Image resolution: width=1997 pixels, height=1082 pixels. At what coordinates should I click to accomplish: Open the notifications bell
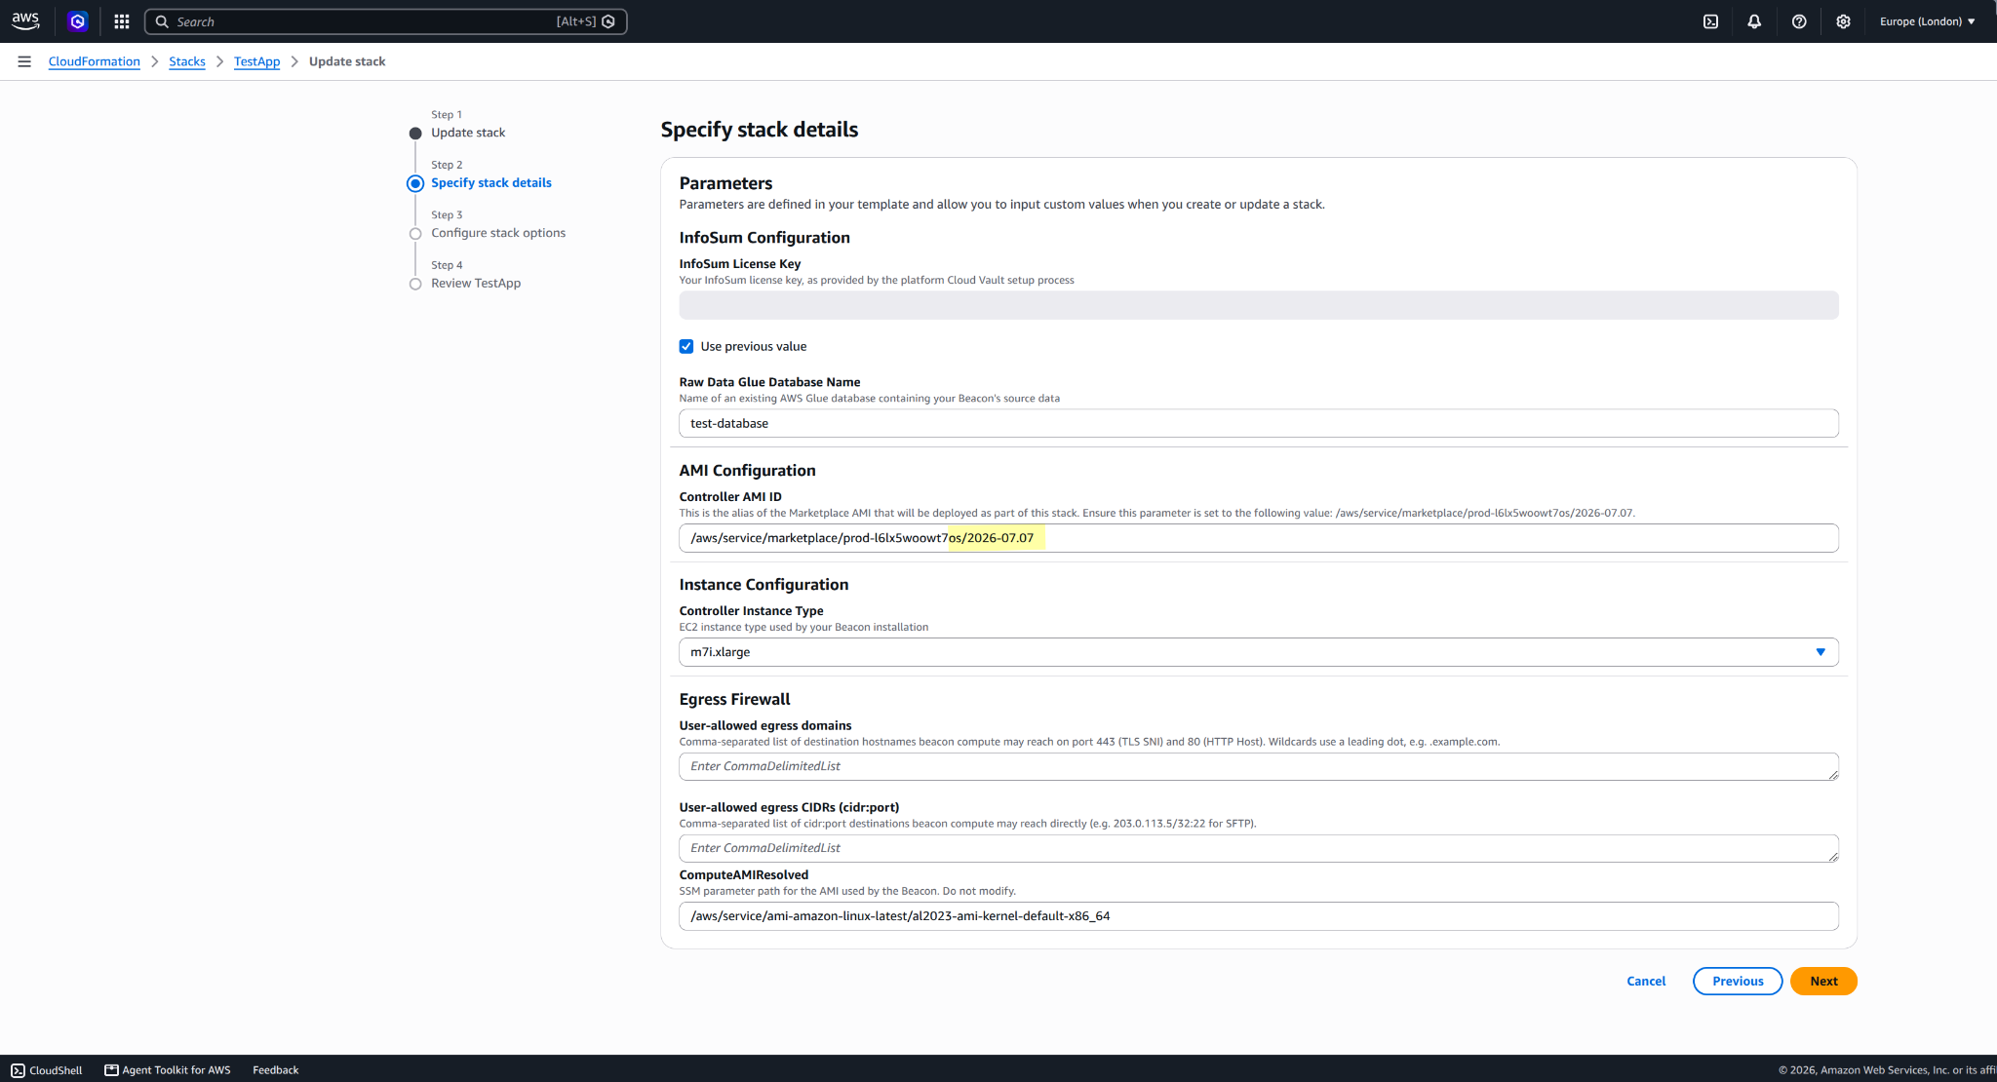[x=1754, y=21]
